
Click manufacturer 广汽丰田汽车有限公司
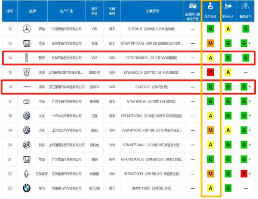67,102
